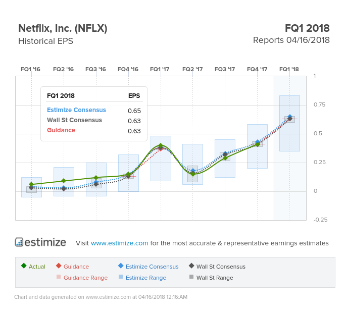
Task: Click the FQ2 '17 Estimize Consensus blue diamond
Action: pyautogui.click(x=193, y=171)
